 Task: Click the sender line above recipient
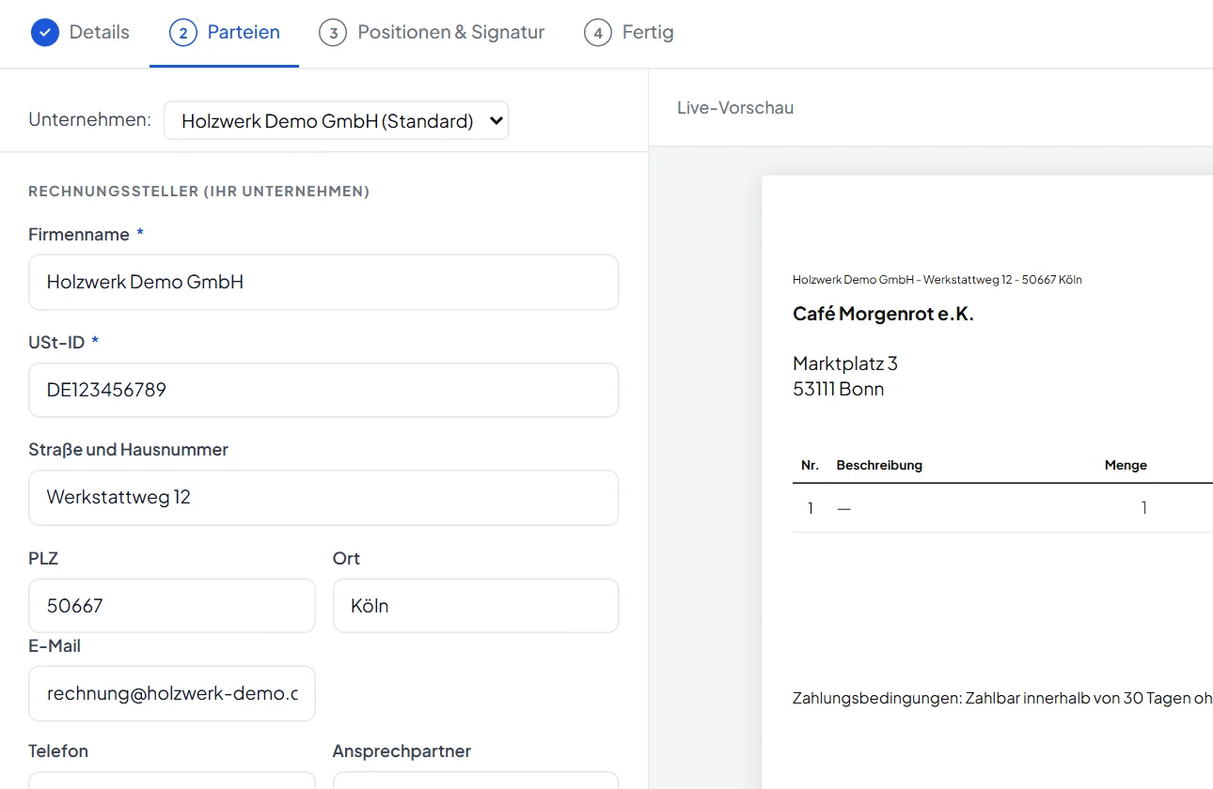[937, 280]
